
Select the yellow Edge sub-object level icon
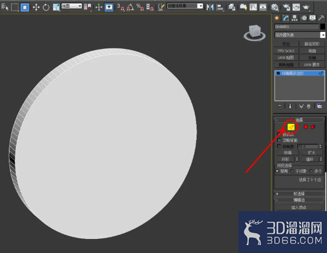pyautogui.click(x=291, y=127)
